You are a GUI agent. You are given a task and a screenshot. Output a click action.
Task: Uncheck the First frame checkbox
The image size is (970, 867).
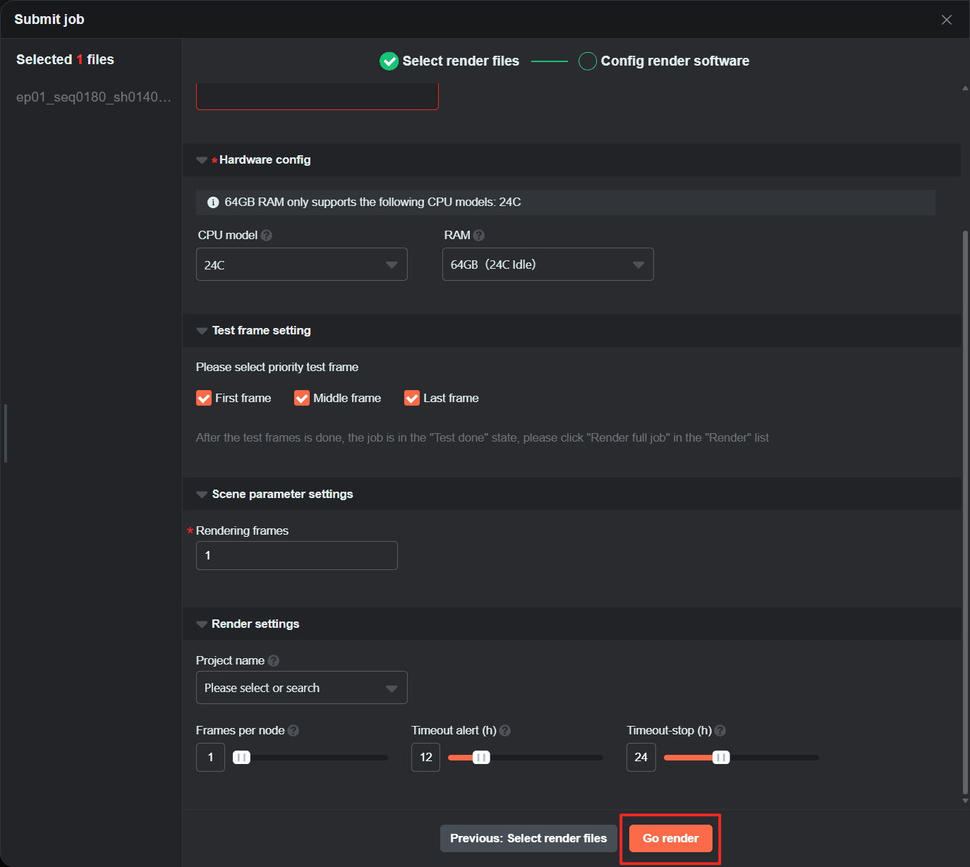pos(204,399)
